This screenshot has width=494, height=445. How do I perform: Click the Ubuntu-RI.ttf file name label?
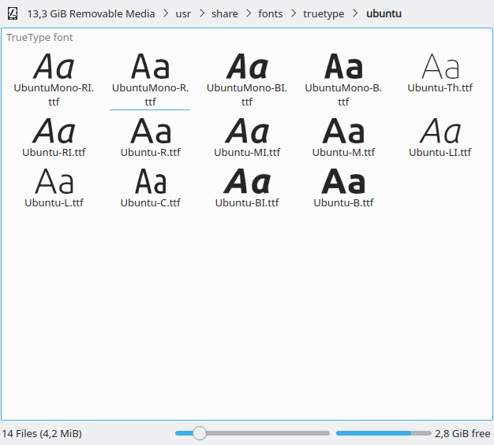[x=54, y=153]
